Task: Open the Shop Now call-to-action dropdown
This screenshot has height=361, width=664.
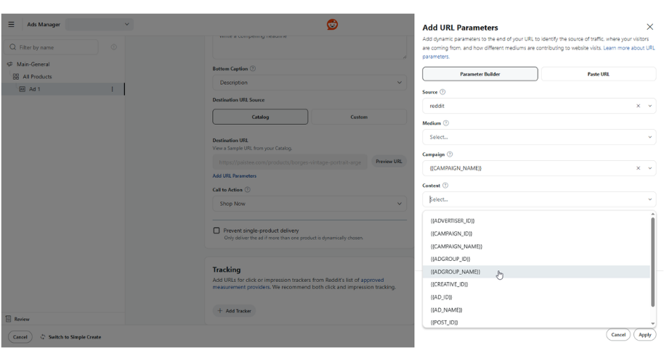Action: (x=309, y=204)
